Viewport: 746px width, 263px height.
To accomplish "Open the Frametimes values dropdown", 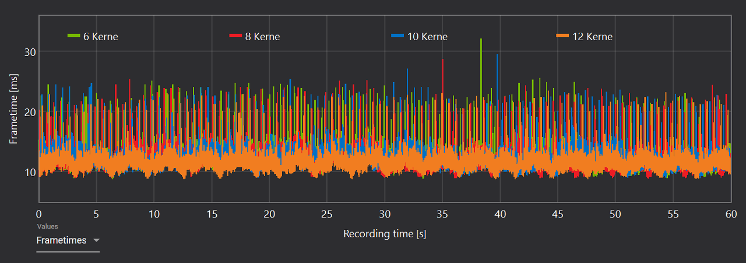I will (68, 240).
